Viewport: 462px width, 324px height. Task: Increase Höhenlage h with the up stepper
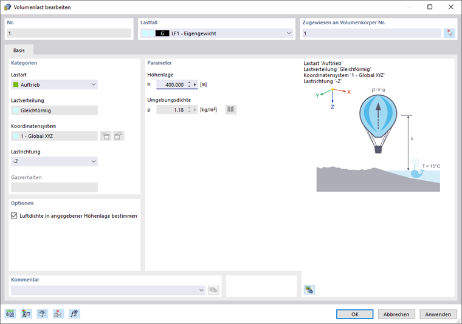pyautogui.click(x=189, y=83)
